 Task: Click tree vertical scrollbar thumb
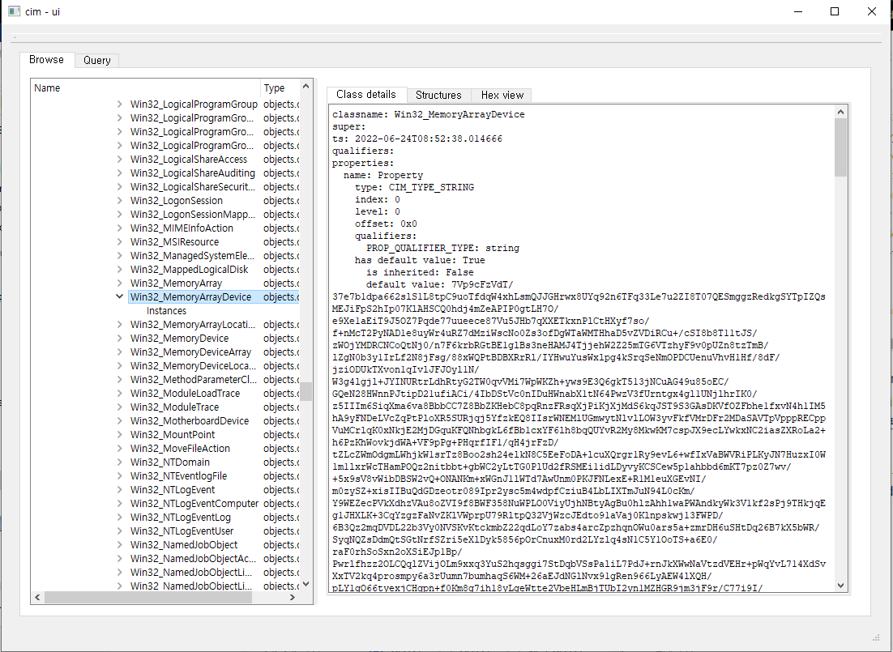(x=305, y=391)
